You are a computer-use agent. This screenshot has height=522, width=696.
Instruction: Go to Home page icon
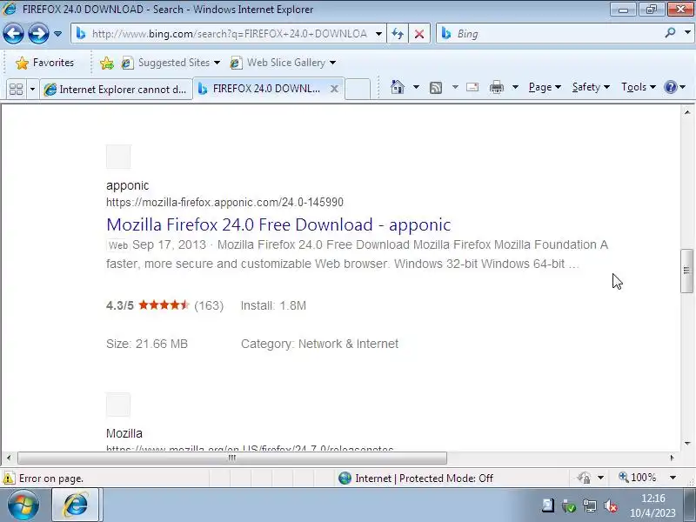pyautogui.click(x=398, y=87)
